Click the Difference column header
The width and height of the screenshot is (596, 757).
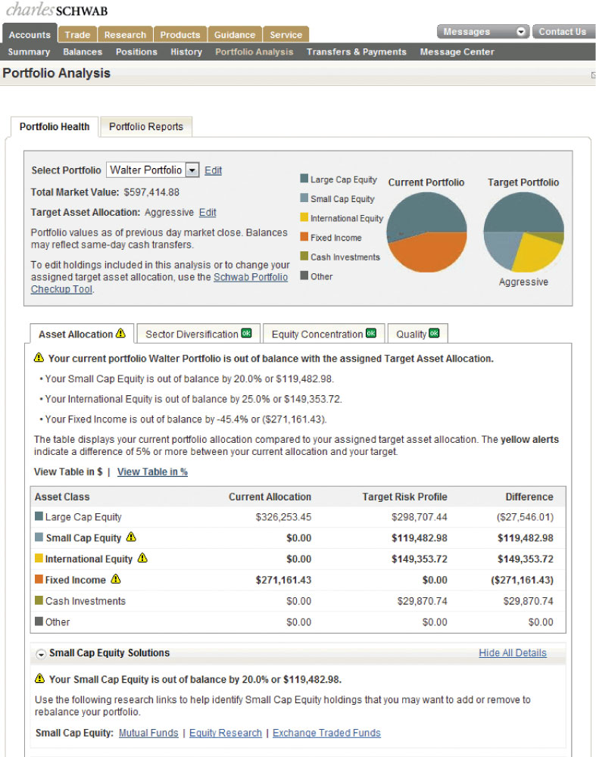529,497
